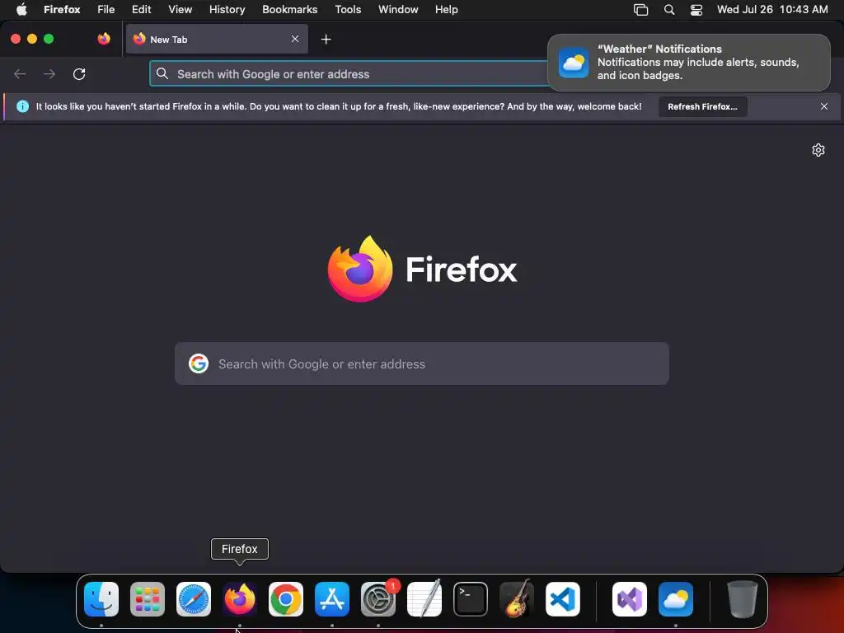
Task: Click the forward navigation arrow
Action: coord(49,73)
